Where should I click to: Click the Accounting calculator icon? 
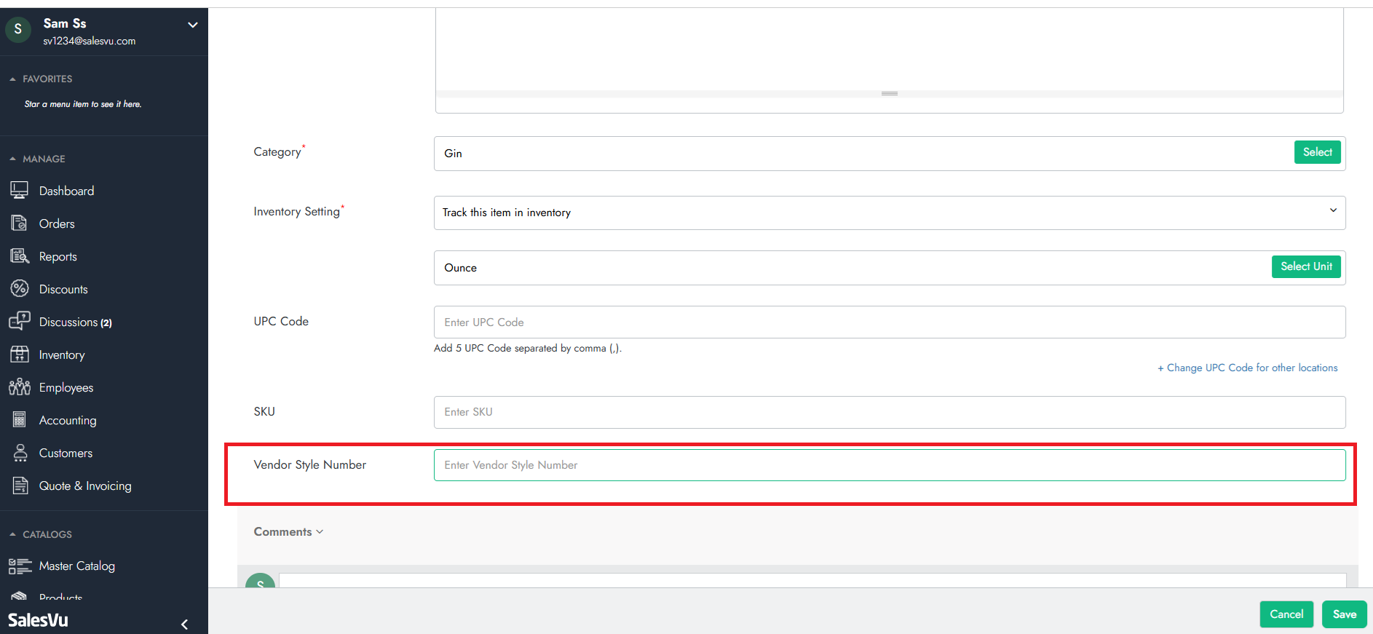click(x=19, y=420)
